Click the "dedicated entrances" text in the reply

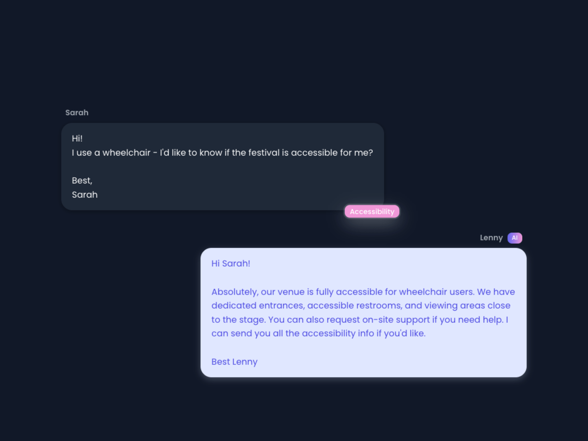[257, 305]
